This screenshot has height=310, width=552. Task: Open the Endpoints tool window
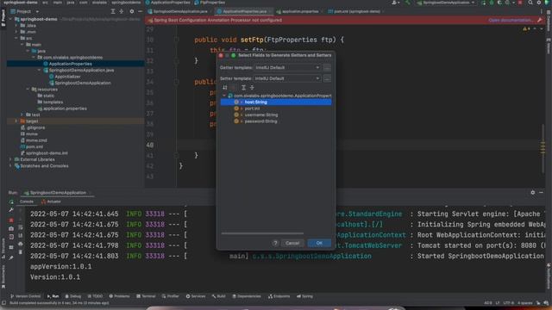click(x=279, y=296)
